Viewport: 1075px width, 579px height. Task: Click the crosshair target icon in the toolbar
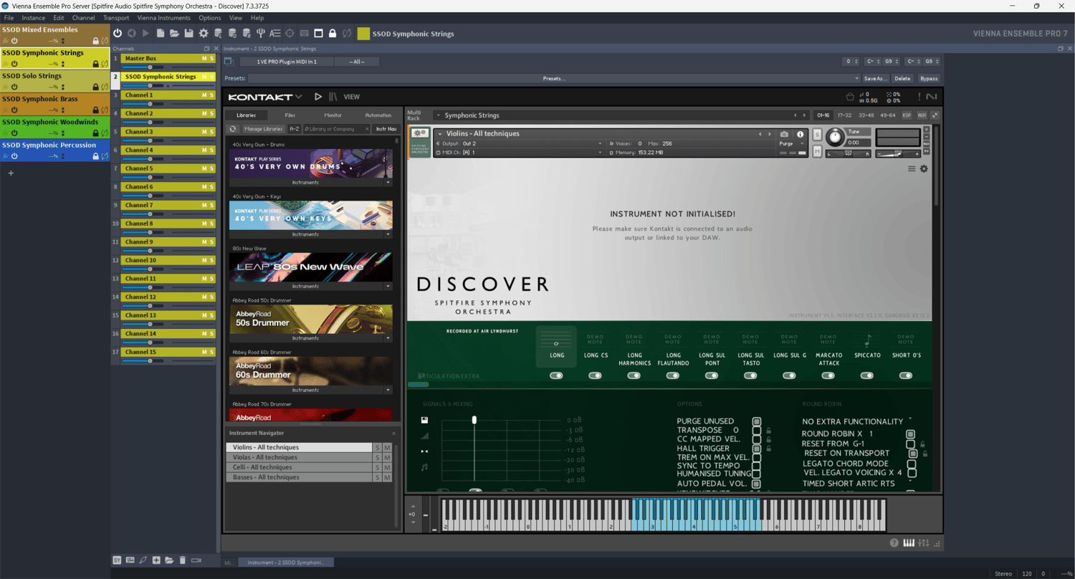(290, 33)
